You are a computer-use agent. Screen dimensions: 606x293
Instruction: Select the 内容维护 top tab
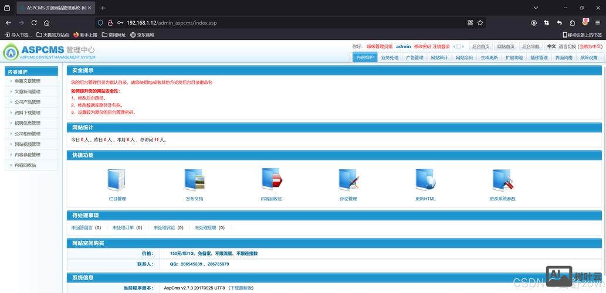click(365, 57)
